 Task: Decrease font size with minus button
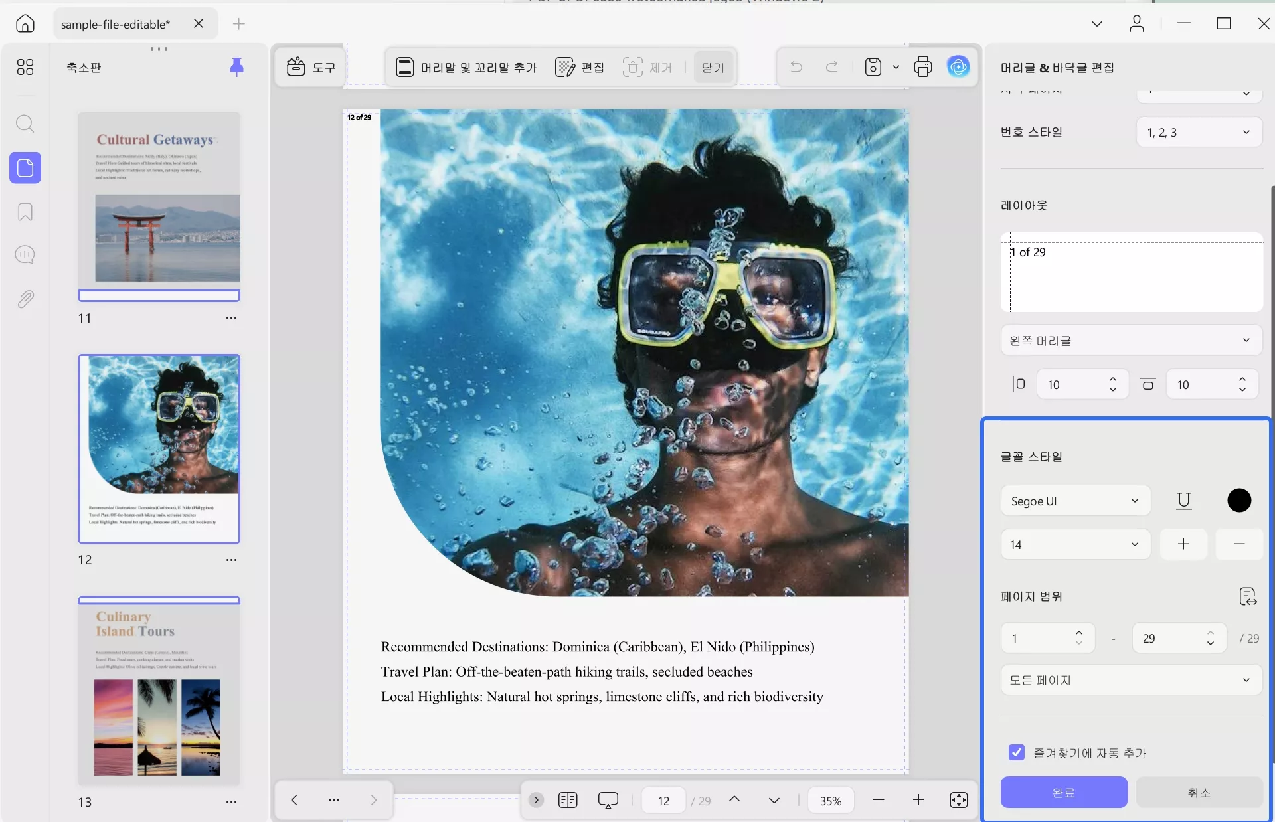(1239, 544)
